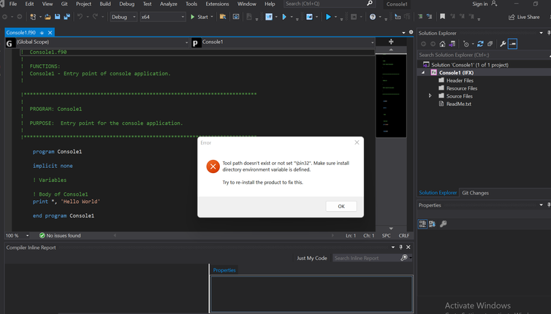551x314 pixels.
Task: Open the Extensions menu
Action: [217, 4]
